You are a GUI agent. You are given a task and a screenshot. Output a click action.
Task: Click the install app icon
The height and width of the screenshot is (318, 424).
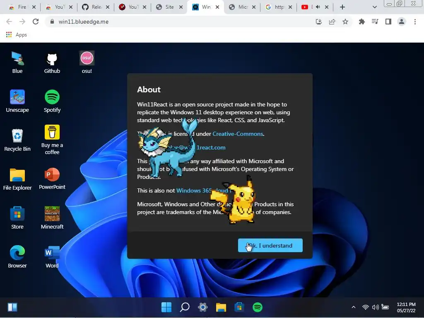(x=319, y=22)
